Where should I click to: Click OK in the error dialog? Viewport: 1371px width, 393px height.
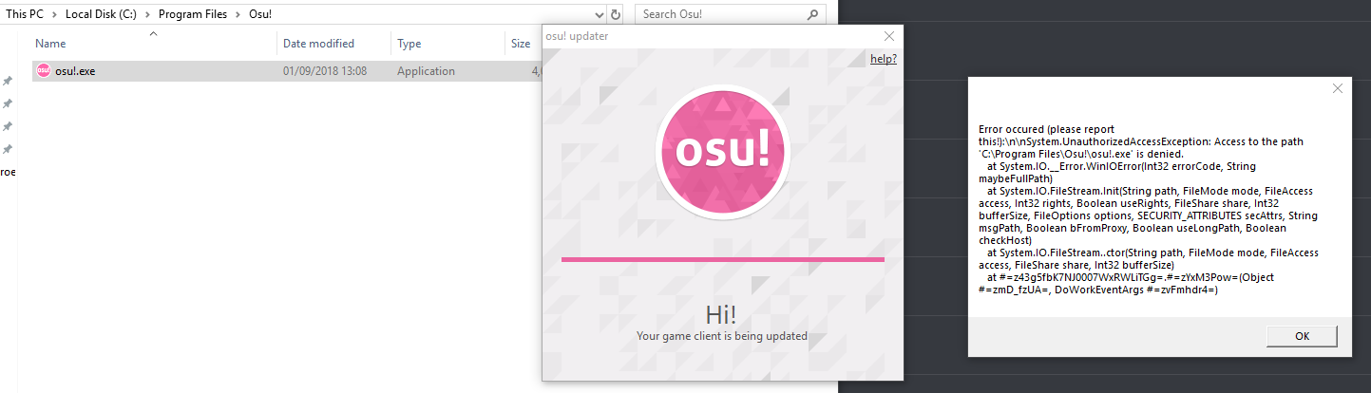coord(1302,336)
